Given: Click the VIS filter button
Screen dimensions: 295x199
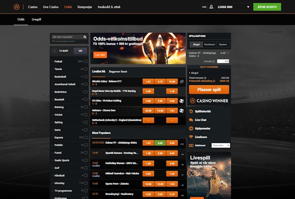Looking at the screenshot, I should [x=80, y=51].
